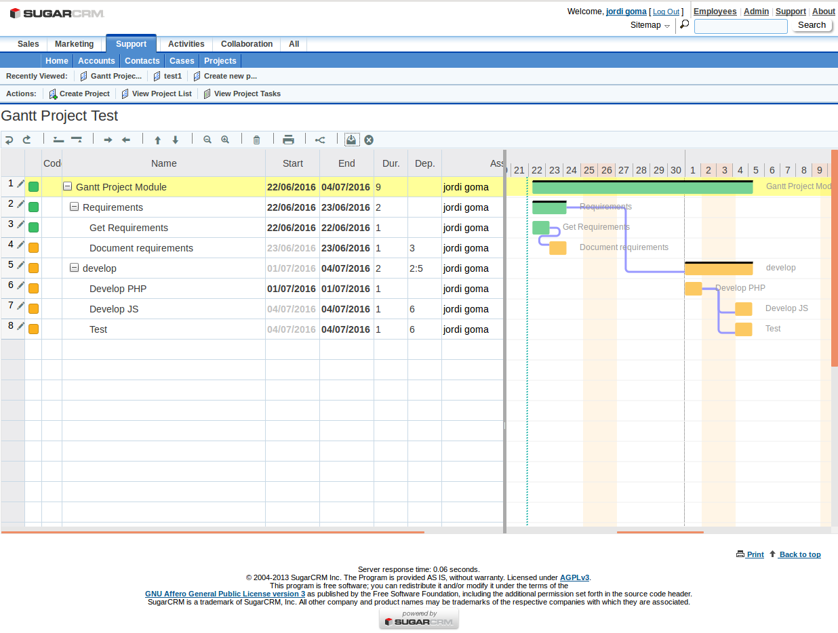Open the Projects submenu item
Viewport: 838px width, 633px height.
[x=220, y=61]
